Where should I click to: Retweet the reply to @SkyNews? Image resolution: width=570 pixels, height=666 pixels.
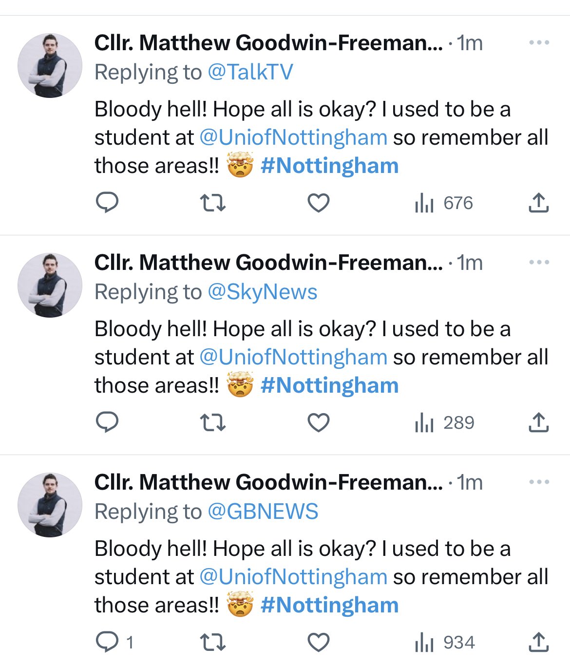coord(213,422)
